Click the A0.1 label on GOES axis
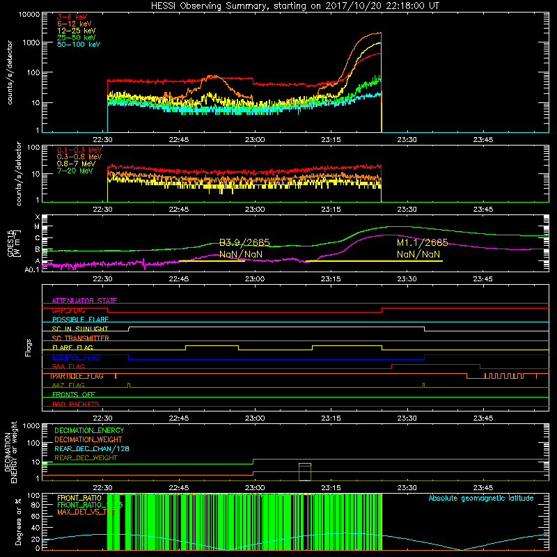 32,269
